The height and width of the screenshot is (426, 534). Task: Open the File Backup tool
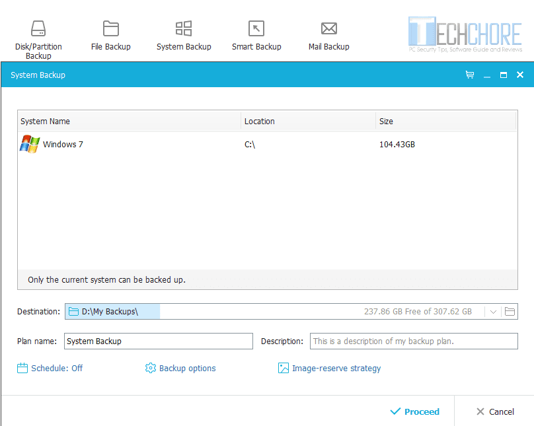click(110, 36)
